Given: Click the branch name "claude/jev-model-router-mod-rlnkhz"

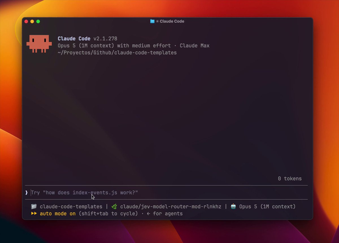Looking at the screenshot, I should pyautogui.click(x=171, y=207).
